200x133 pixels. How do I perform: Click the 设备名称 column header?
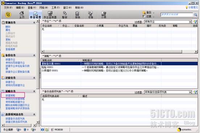click(84, 26)
